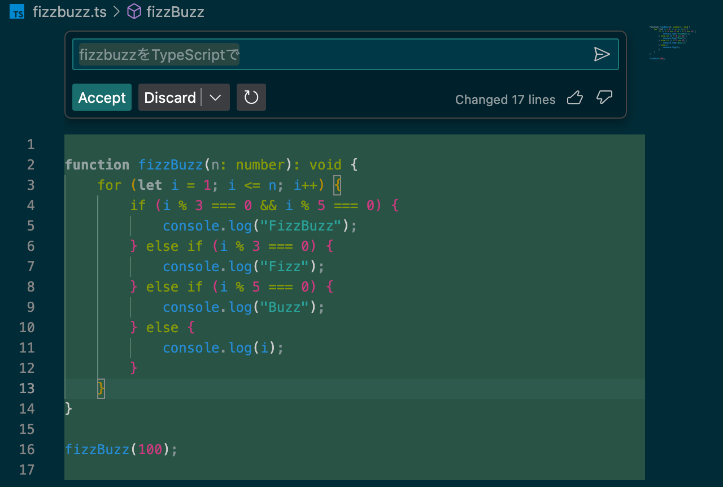Open fizzbuzz.ts breadcrumb item

pos(69,11)
